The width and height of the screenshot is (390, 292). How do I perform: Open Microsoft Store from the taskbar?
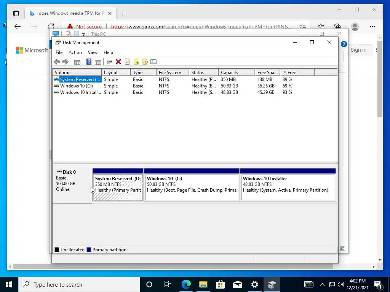(x=220, y=284)
